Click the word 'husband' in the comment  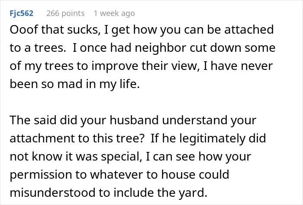(134, 120)
